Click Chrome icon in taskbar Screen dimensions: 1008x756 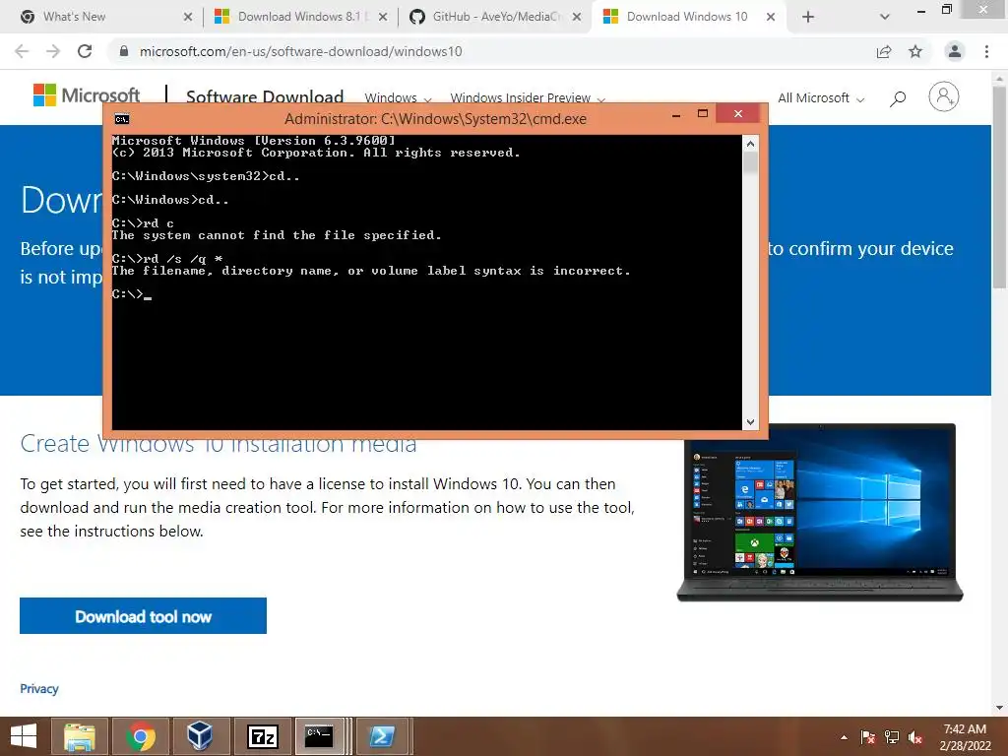click(140, 736)
